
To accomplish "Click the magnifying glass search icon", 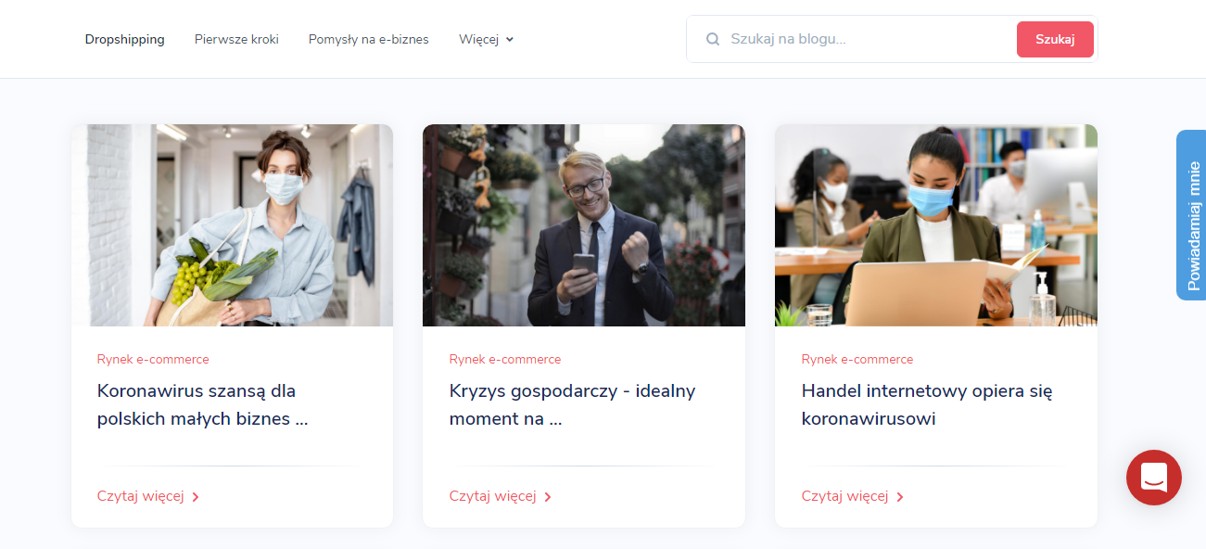I will pos(713,39).
